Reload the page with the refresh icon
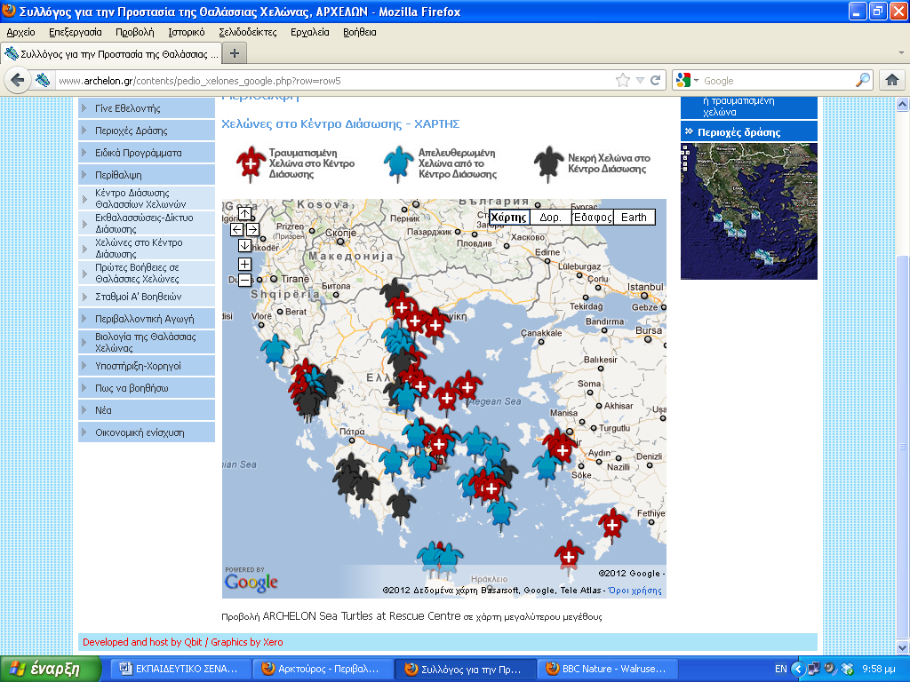 tap(655, 80)
